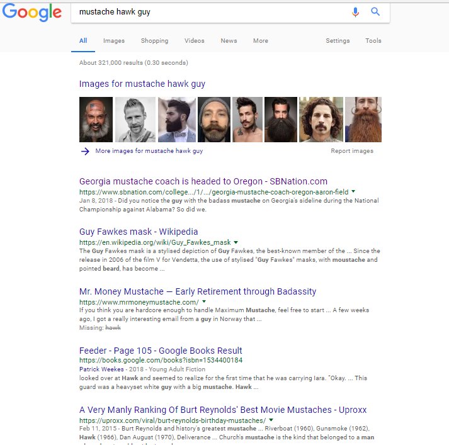Expand dropdown arrow next to uproxx URL
449x445 pixels.
coord(271,420)
